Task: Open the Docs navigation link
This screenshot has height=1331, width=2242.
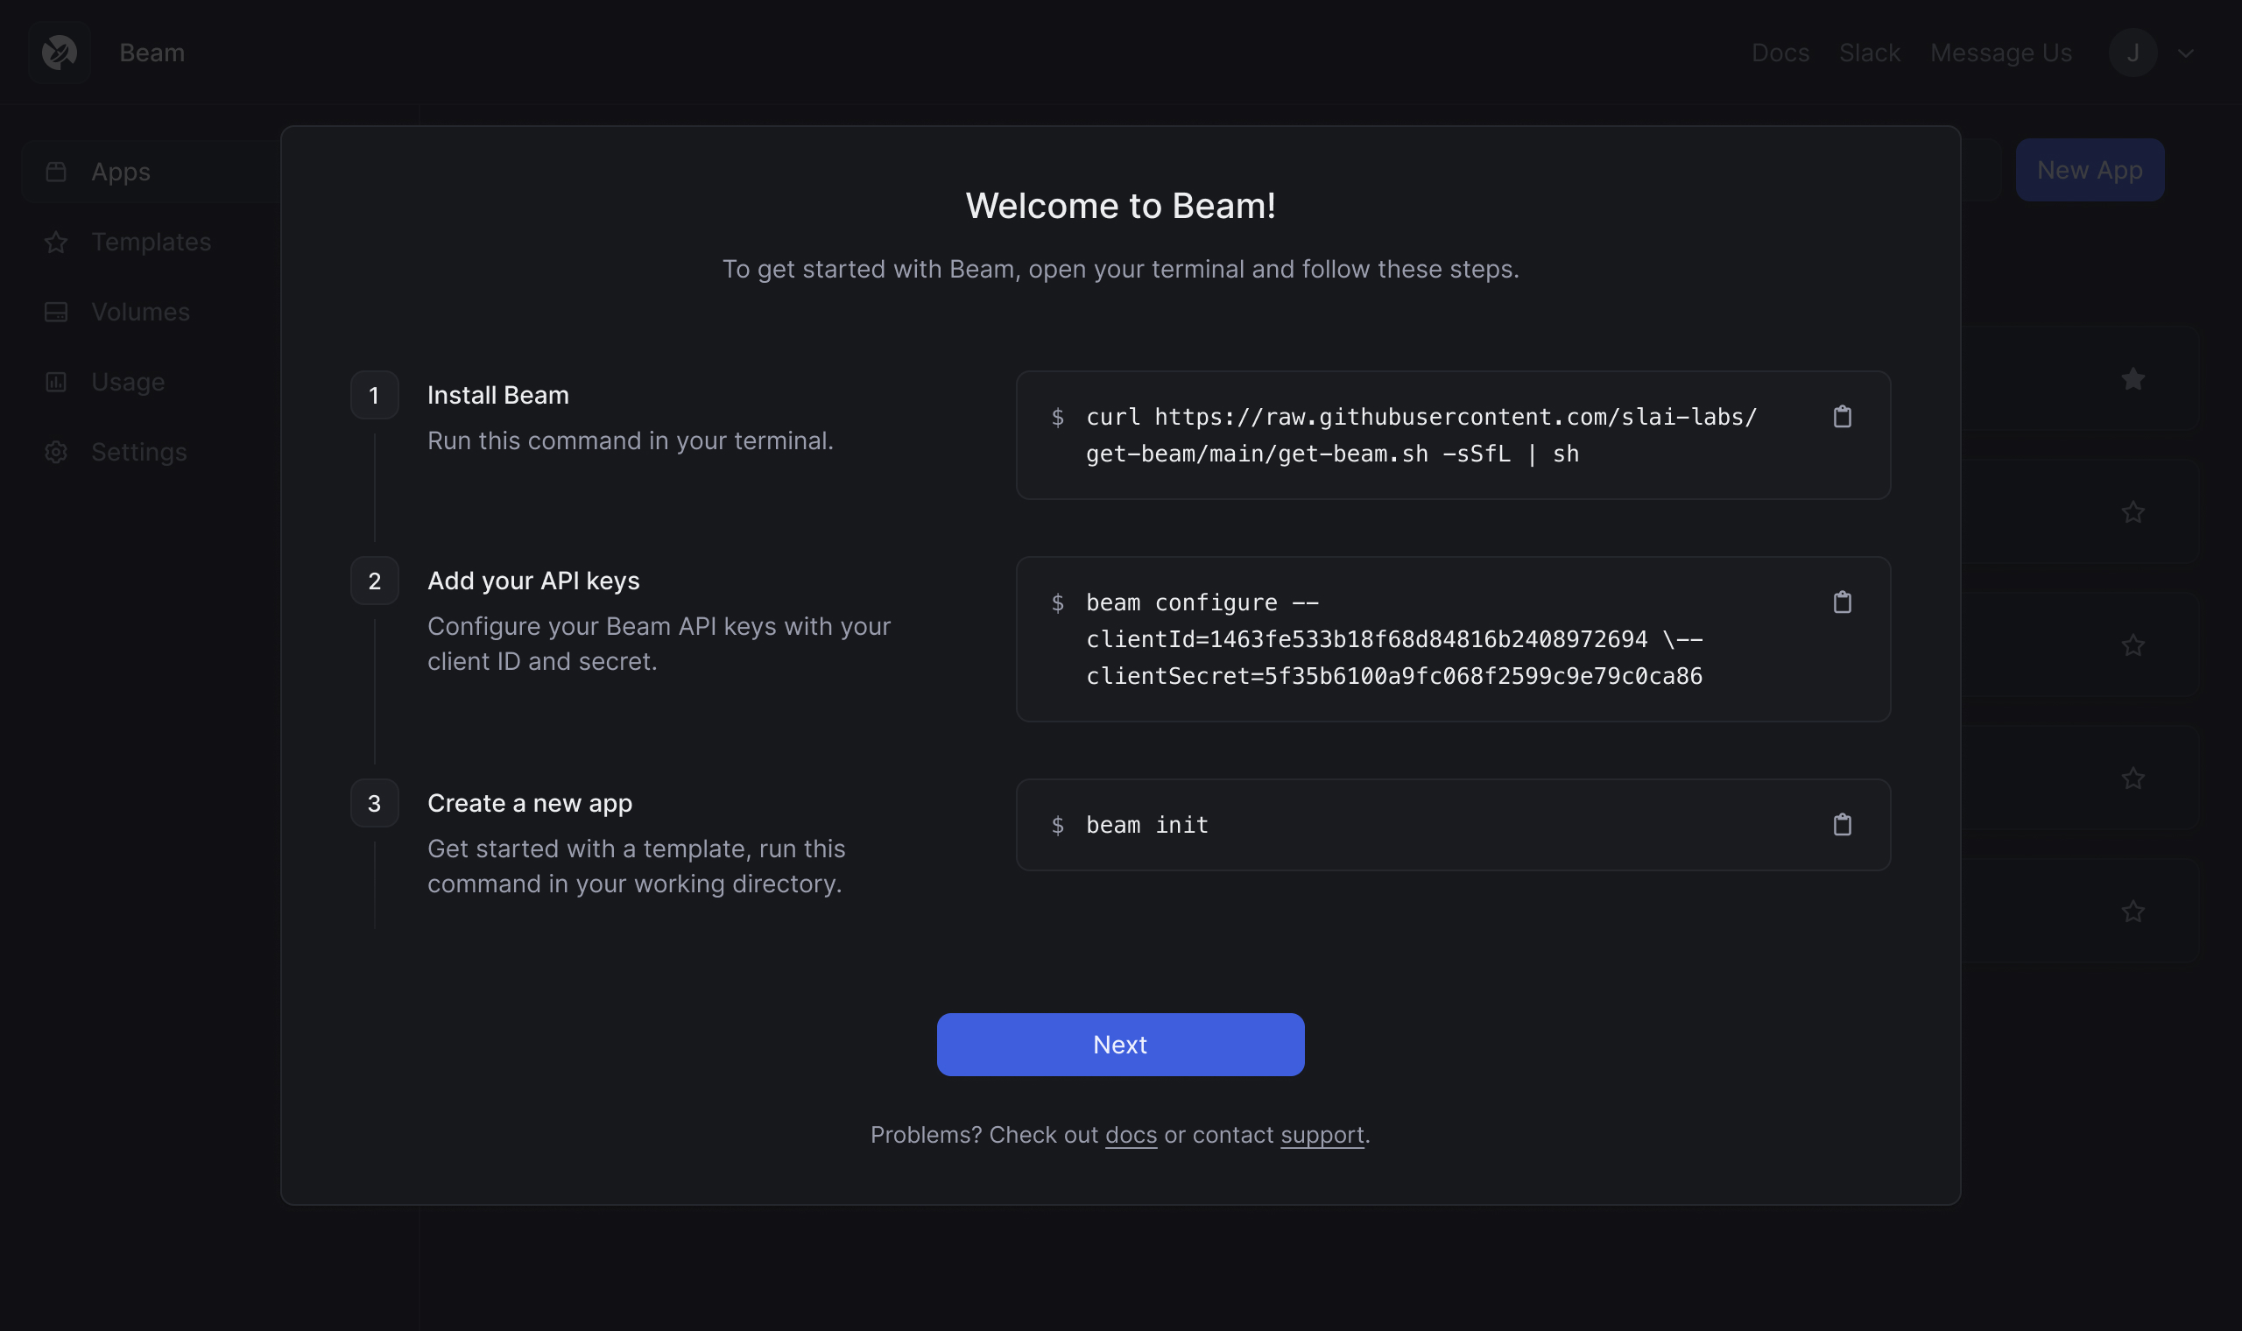Action: [1780, 53]
